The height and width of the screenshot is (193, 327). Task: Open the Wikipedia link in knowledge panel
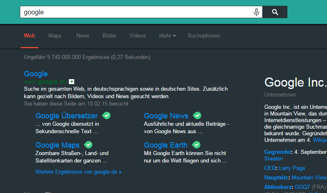tap(320, 140)
